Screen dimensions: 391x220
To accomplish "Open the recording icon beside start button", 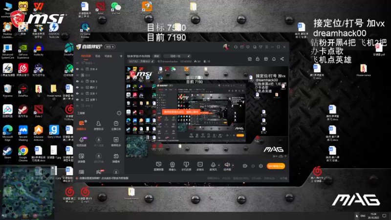I will [245, 166].
